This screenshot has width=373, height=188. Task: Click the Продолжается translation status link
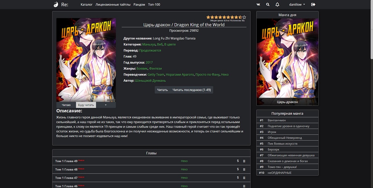pos(150,50)
